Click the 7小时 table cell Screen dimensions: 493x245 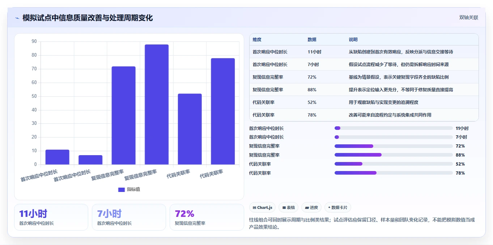[313, 65]
